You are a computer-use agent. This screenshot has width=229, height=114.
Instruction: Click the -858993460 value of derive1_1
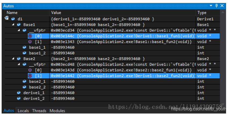pyautogui.click(x=63, y=93)
